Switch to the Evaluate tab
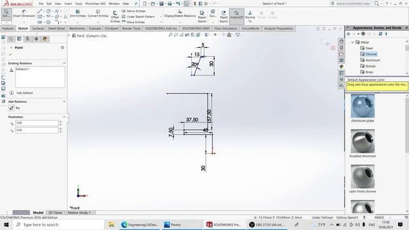 click(x=95, y=28)
